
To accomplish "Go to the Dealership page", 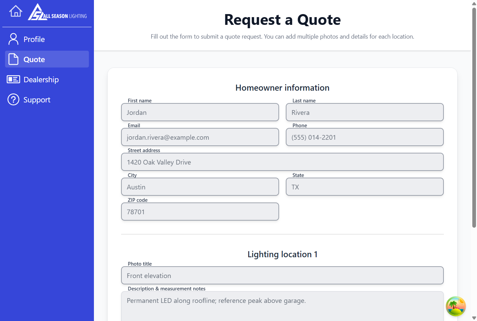I will pyautogui.click(x=47, y=79).
